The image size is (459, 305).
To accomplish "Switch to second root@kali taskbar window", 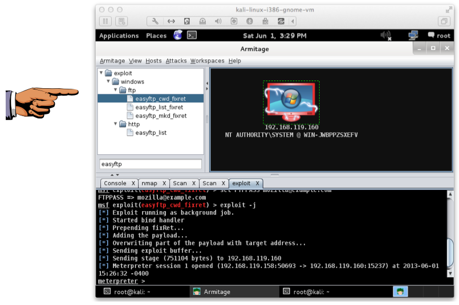I will coord(323,291).
